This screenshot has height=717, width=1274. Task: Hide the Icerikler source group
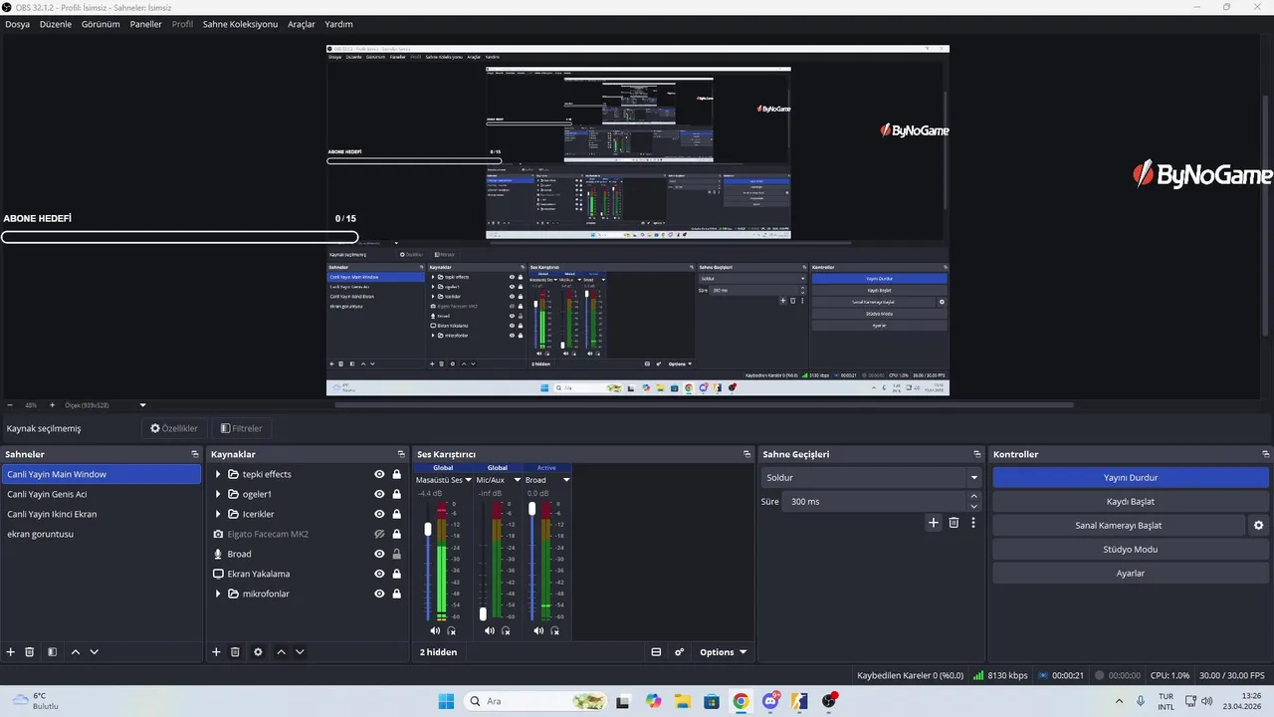379,514
